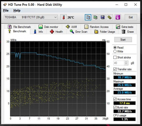Click the floppy disk save icon
The image size is (142, 126).
coord(103,17)
